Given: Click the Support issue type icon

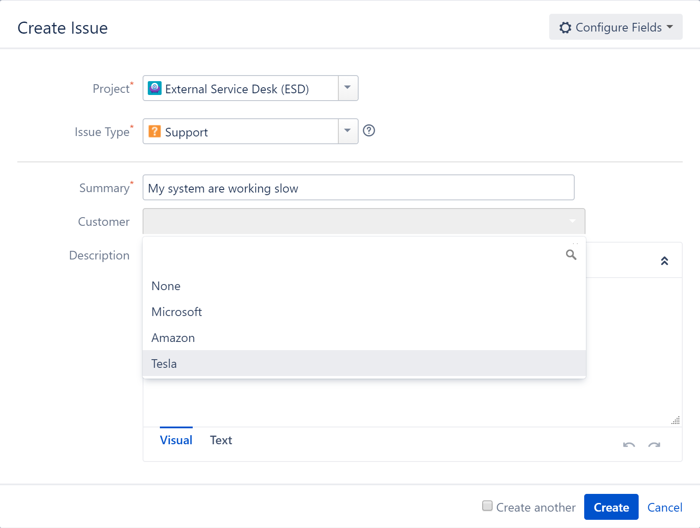Looking at the screenshot, I should tap(155, 131).
